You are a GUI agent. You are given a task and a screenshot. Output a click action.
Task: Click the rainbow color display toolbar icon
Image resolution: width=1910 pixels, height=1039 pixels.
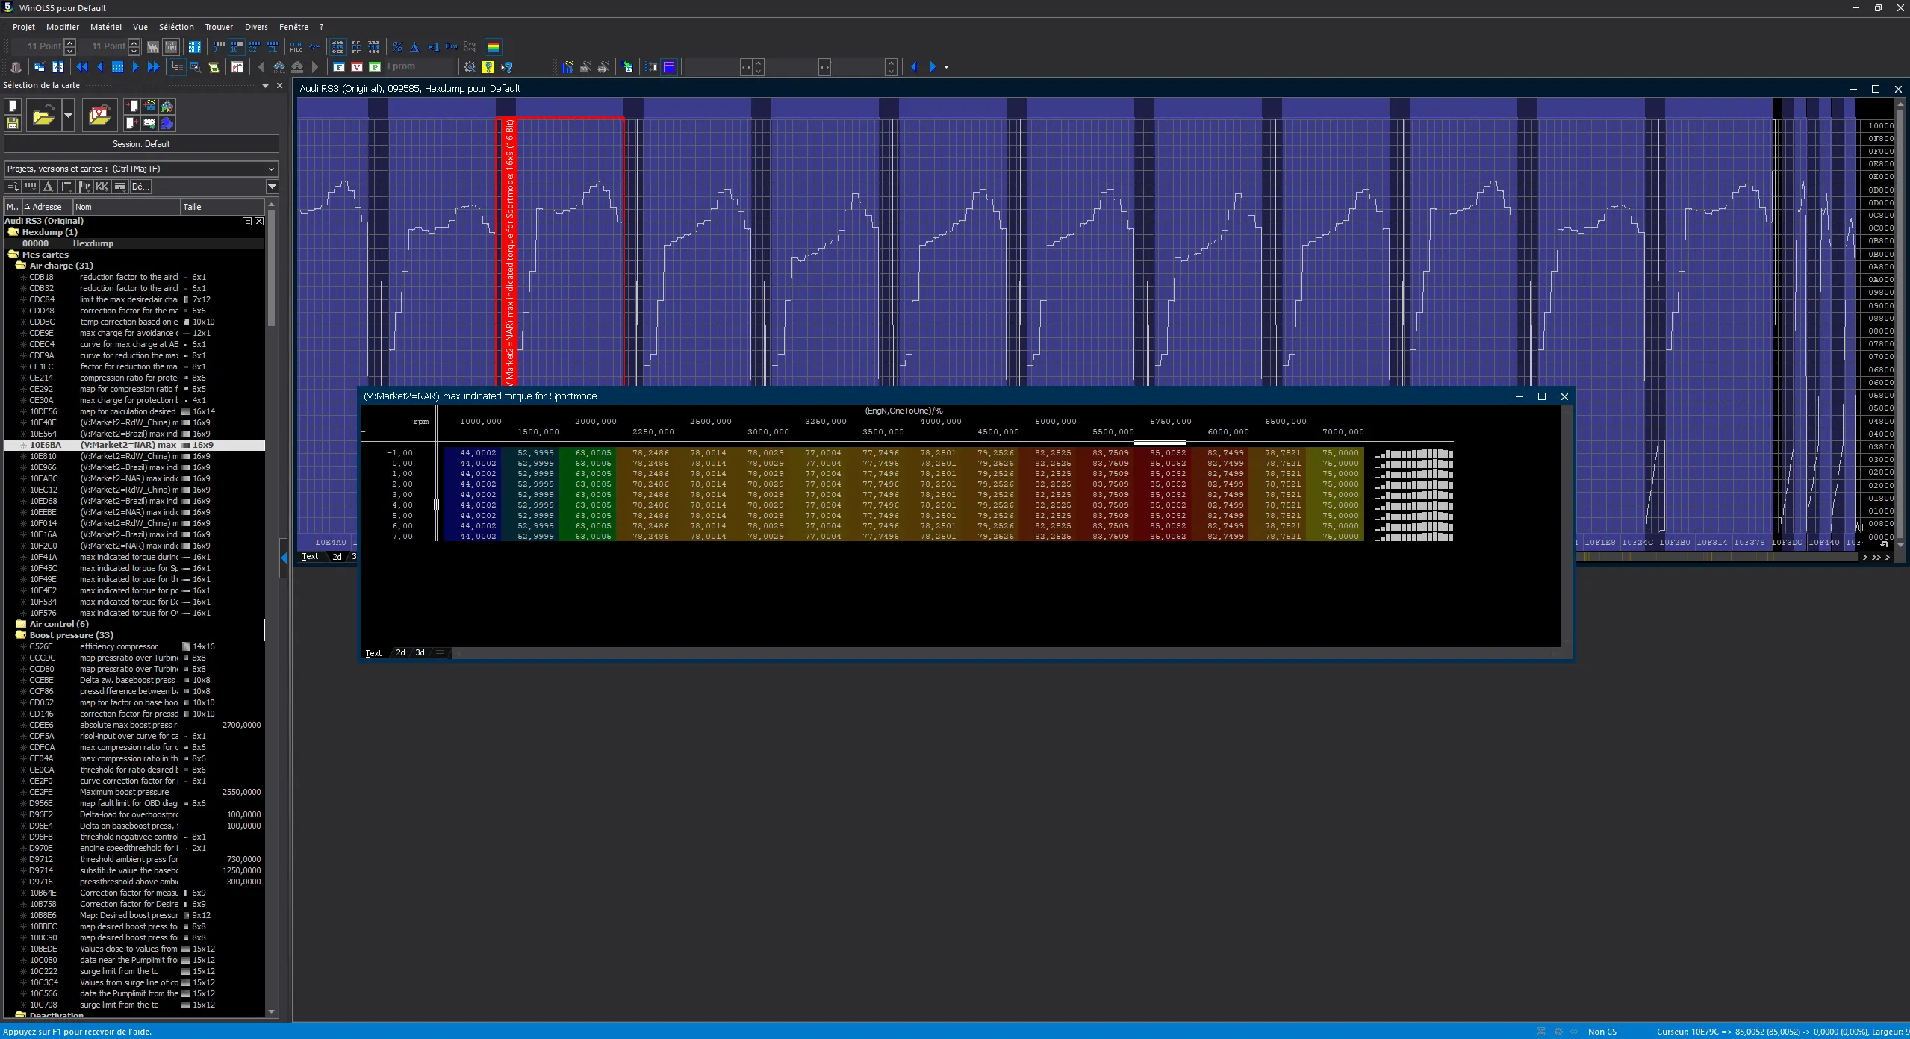coord(494,47)
